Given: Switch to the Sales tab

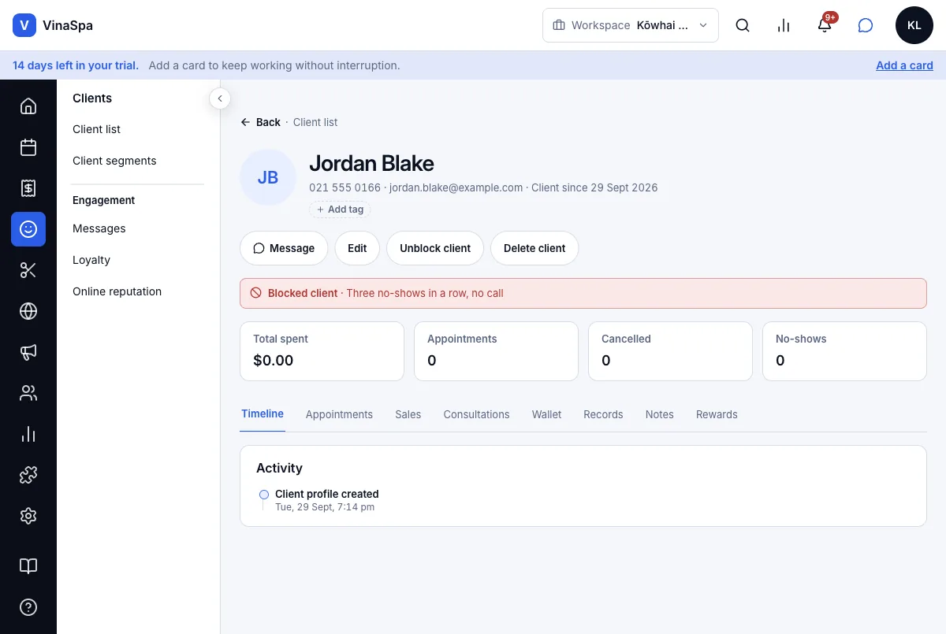Looking at the screenshot, I should coord(408,414).
